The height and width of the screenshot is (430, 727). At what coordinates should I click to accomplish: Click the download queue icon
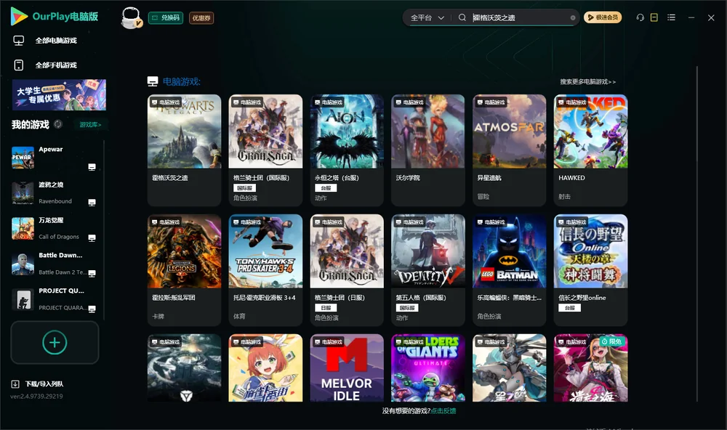pyautogui.click(x=15, y=384)
